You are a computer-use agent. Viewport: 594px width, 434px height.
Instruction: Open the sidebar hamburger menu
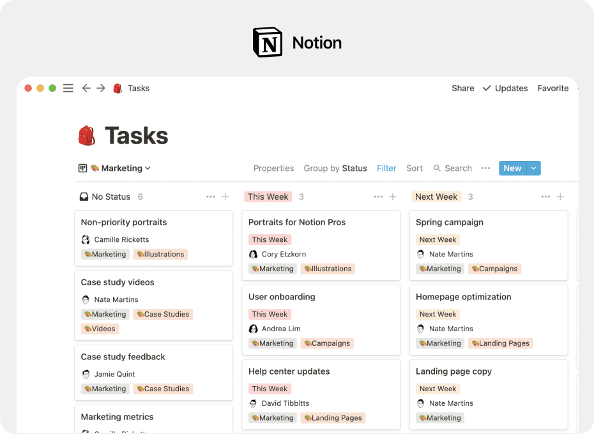coord(68,88)
